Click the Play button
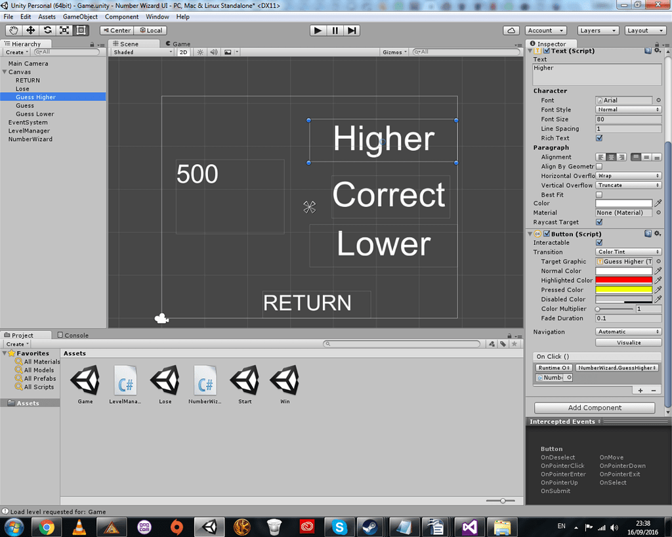The image size is (672, 537). point(318,30)
